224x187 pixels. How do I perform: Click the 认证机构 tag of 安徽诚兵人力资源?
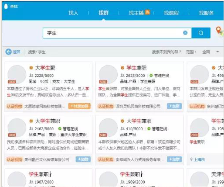point(105,159)
